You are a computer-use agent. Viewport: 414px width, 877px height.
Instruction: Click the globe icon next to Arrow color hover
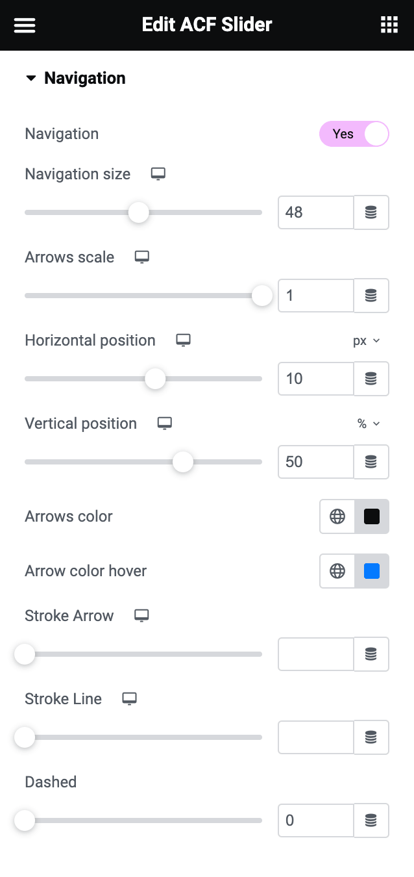(x=337, y=570)
